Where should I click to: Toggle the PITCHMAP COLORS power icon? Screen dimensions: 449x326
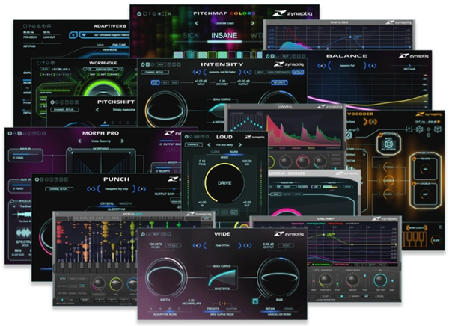(x=139, y=13)
